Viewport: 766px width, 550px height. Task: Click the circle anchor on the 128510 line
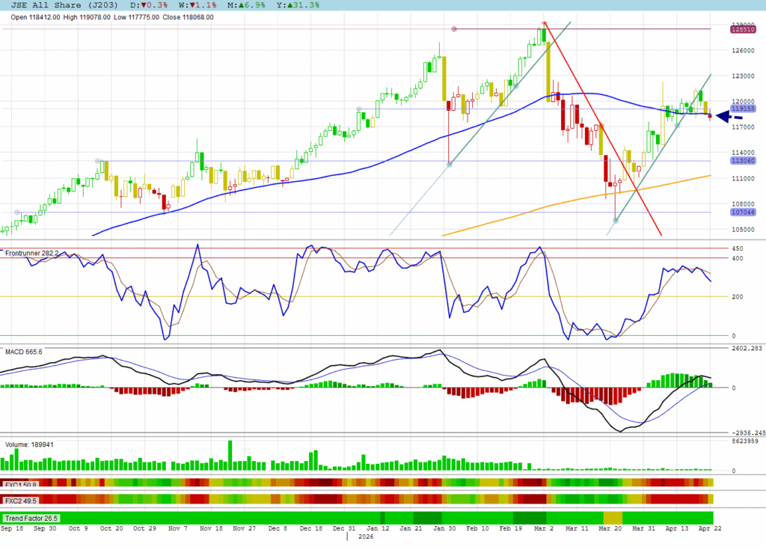coord(454,29)
